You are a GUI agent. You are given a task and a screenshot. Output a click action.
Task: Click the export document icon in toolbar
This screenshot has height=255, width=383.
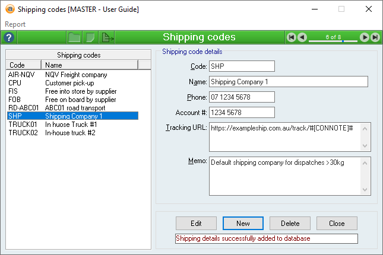(x=107, y=37)
